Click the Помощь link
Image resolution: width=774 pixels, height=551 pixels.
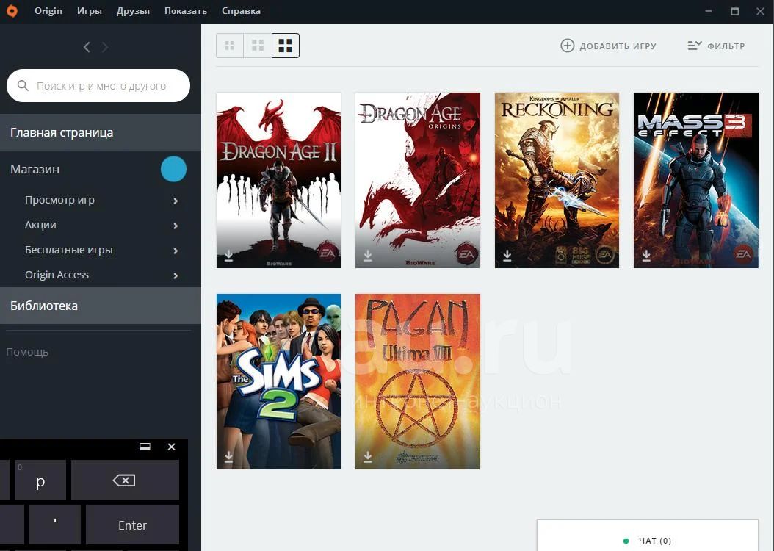[27, 352]
